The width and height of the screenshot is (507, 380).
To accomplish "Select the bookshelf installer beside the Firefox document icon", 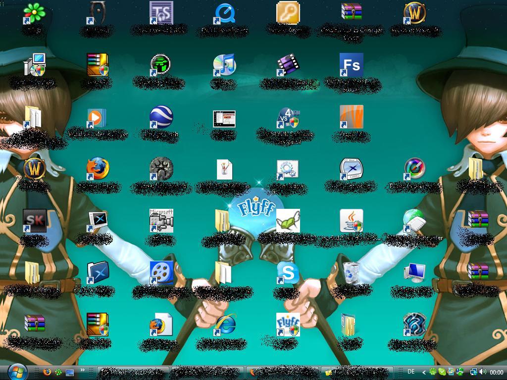I will (98, 325).
